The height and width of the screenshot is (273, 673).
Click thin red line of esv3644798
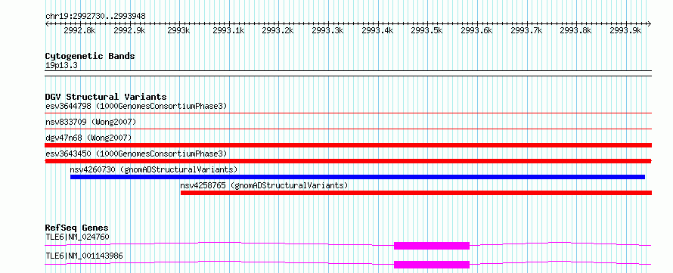click(x=348, y=113)
